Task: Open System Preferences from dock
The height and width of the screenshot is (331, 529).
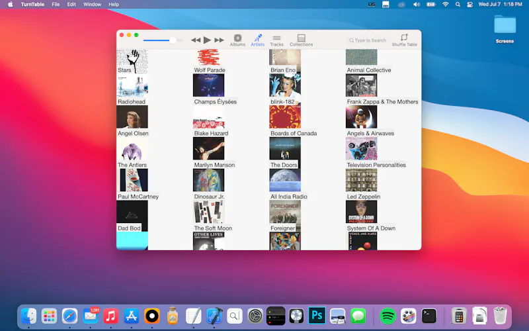Action: (255, 316)
